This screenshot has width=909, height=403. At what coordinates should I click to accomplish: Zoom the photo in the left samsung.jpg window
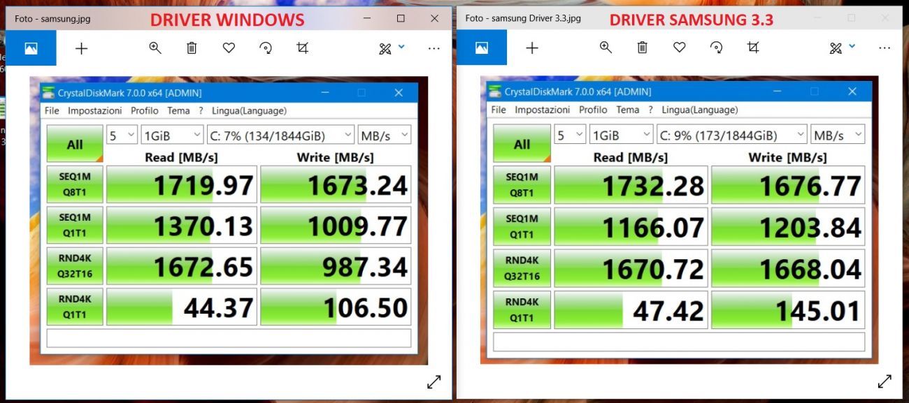[155, 48]
